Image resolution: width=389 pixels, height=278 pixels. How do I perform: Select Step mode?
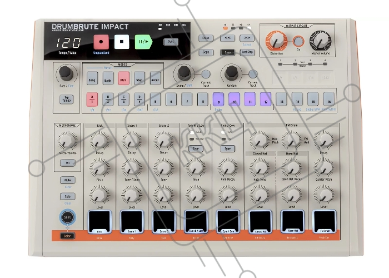(x=139, y=79)
